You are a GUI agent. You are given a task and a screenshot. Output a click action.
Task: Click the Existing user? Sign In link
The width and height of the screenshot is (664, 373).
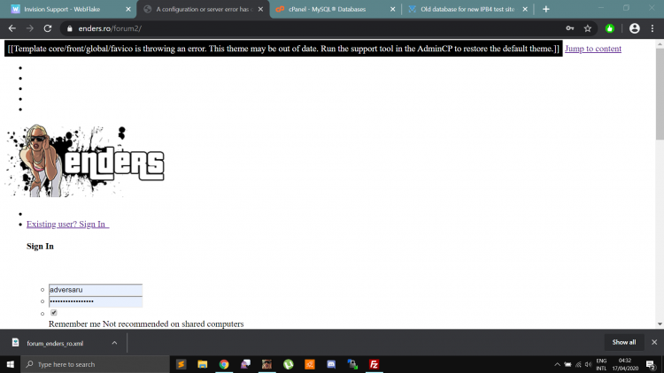pos(68,225)
